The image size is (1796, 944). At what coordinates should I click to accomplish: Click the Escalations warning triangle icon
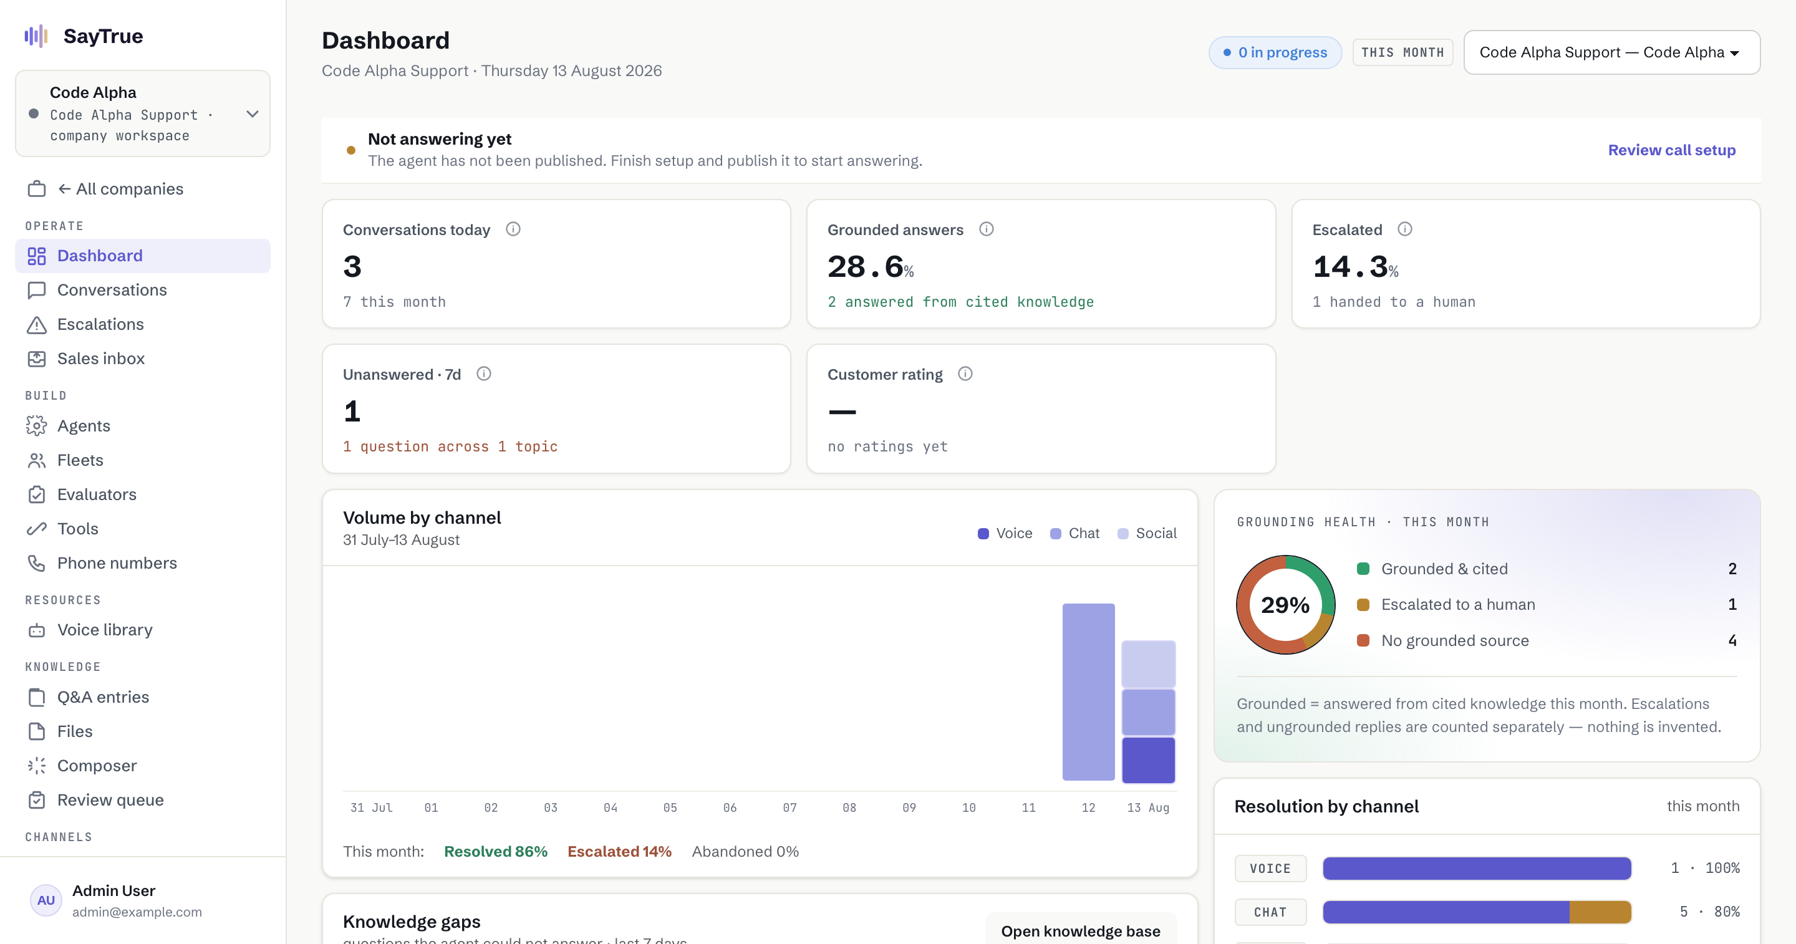(36, 324)
